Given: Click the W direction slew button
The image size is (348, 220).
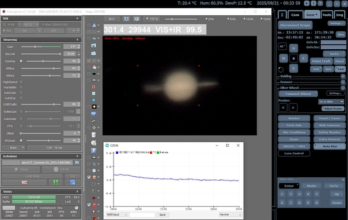Looking at the screenshot, I should pos(283,58).
